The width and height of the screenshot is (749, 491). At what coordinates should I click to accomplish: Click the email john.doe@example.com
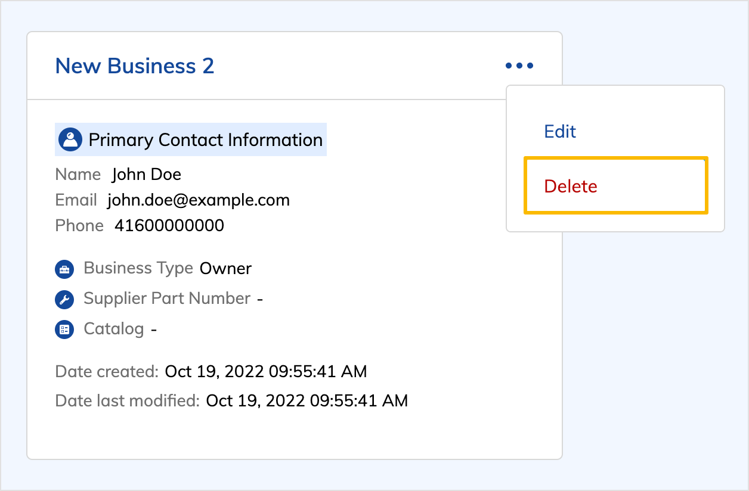click(x=198, y=200)
